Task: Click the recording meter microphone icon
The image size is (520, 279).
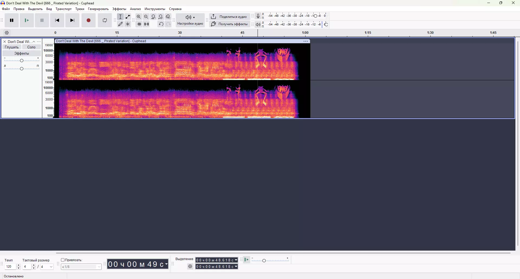Action: coord(258,16)
